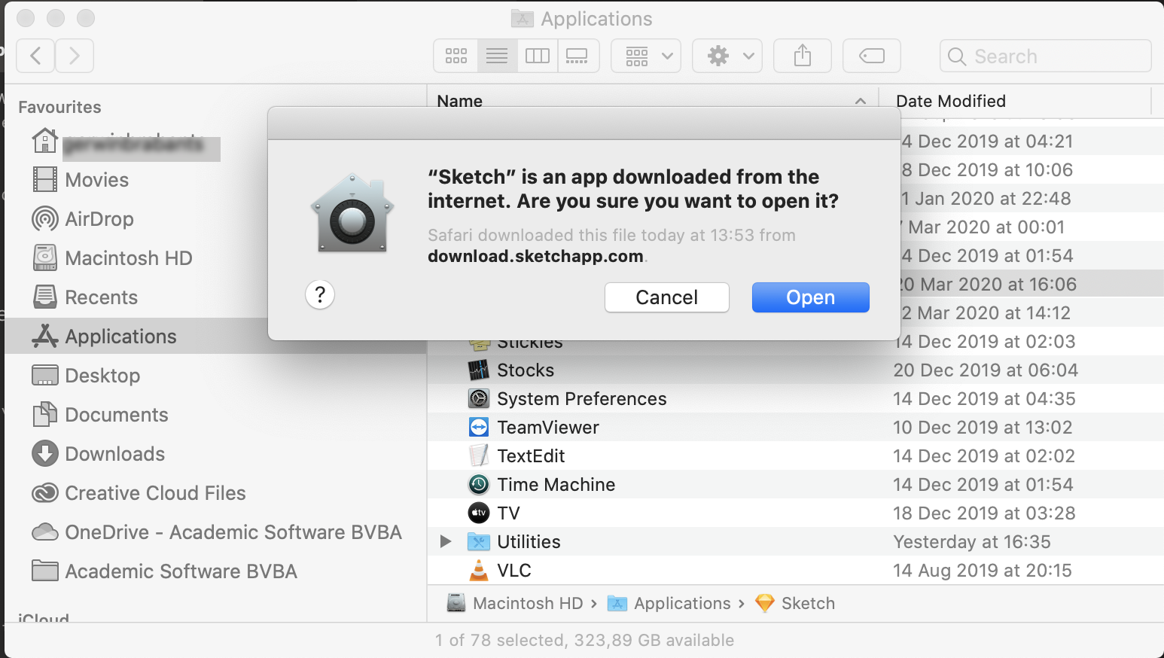Viewport: 1164px width, 658px height.
Task: Expand the Utilities folder disclosure triangle
Action: click(x=446, y=542)
